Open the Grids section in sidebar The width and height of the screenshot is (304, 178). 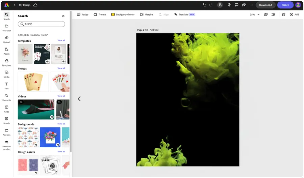[x=7, y=109]
